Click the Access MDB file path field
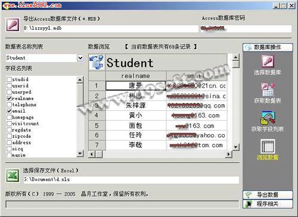Viewport: 298px width, 217px height. point(111,28)
